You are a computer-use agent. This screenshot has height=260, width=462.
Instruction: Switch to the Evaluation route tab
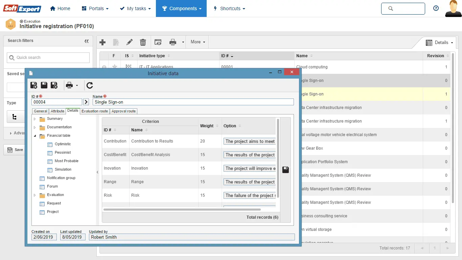pos(95,111)
